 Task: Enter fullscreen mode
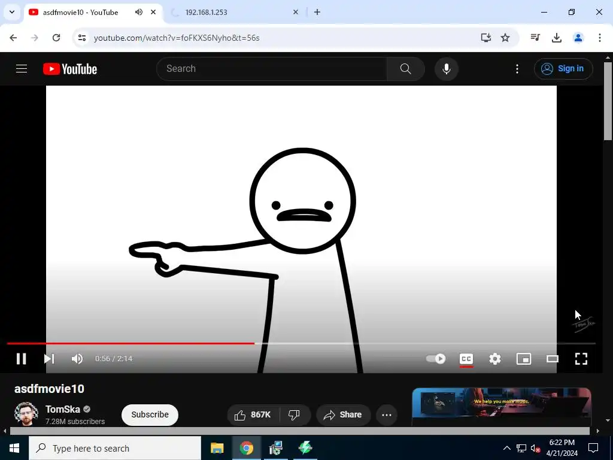point(581,359)
